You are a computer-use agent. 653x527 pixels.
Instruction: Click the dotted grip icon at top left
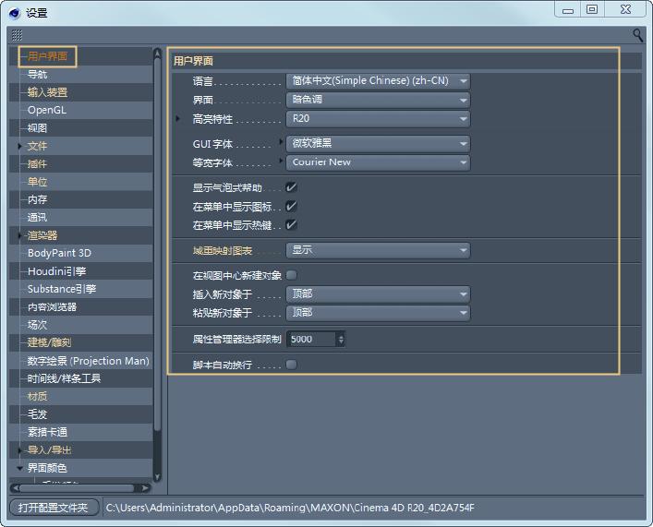[17, 35]
